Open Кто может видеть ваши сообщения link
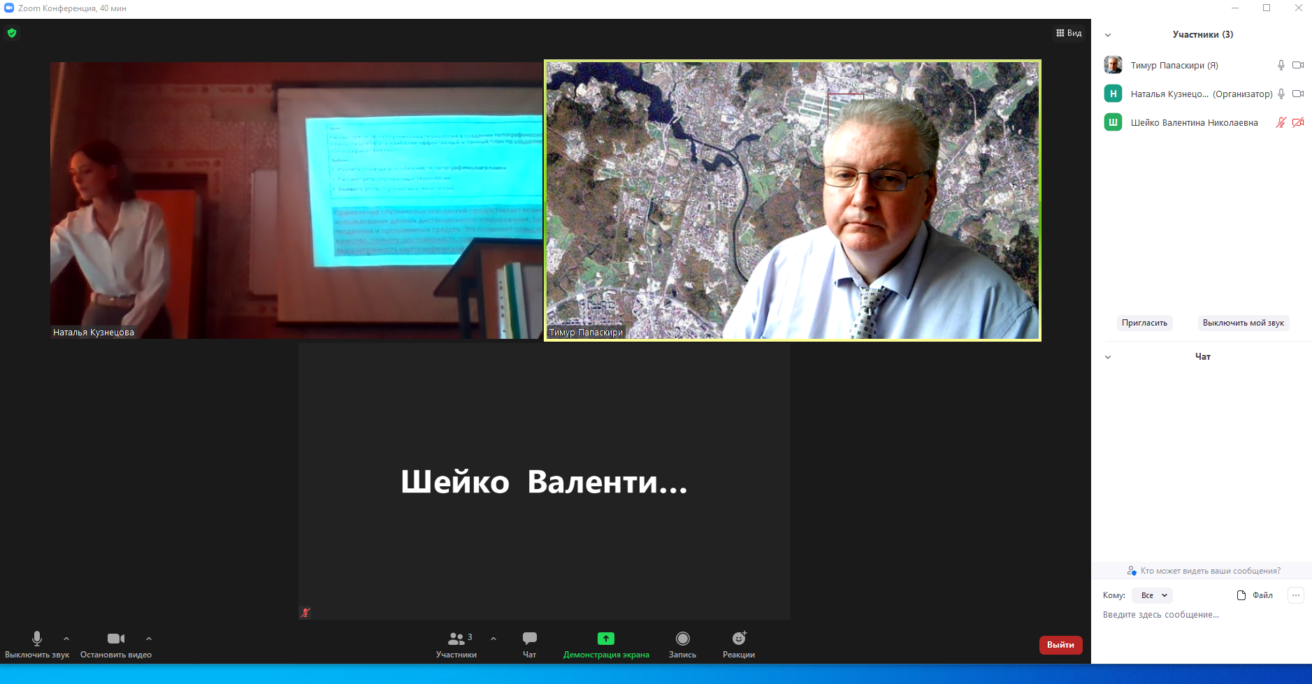 pyautogui.click(x=1204, y=571)
